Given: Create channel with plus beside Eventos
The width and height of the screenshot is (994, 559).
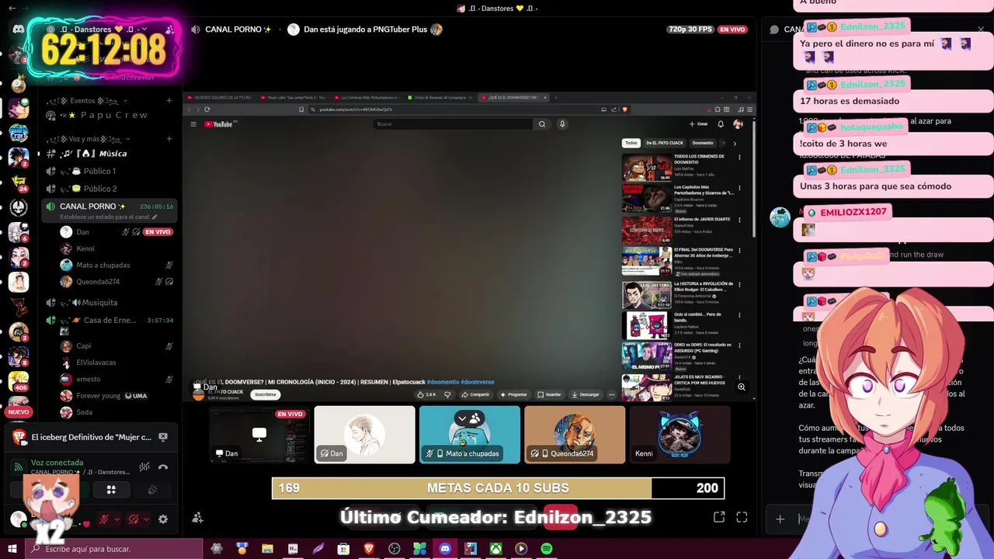Looking at the screenshot, I should tap(169, 100).
